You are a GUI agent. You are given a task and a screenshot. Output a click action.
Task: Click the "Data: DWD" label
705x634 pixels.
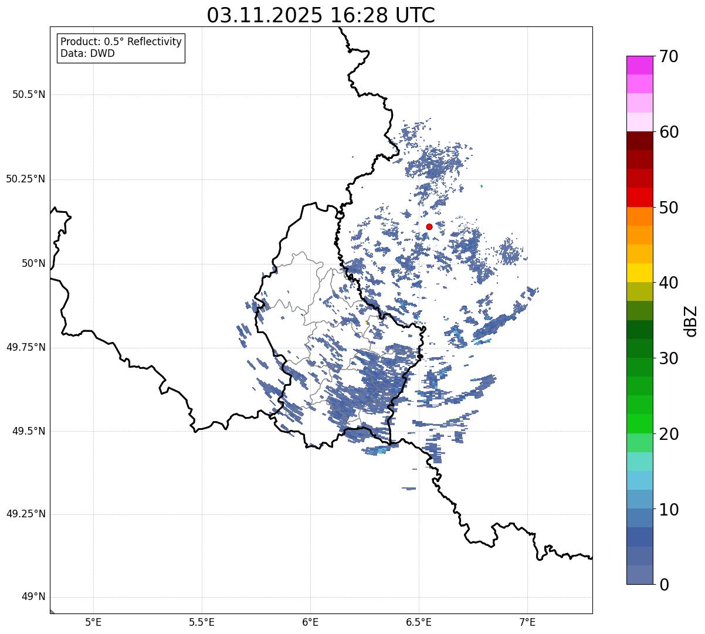click(87, 53)
